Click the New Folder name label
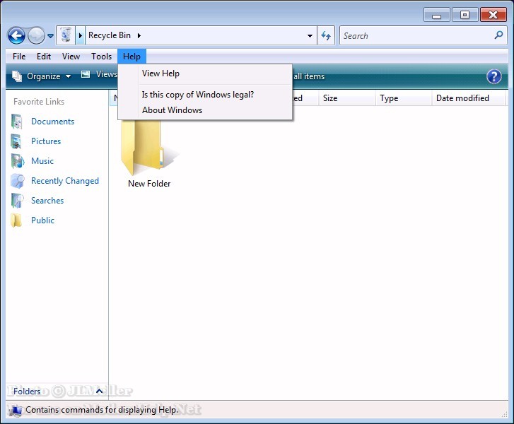The height and width of the screenshot is (424, 514). 149,184
